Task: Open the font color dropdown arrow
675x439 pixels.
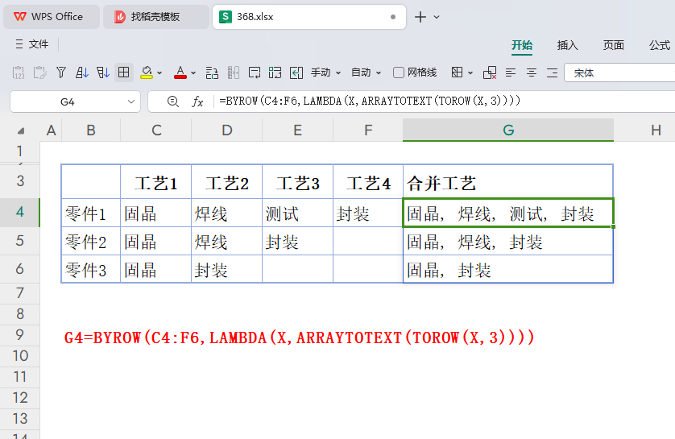Action: [x=193, y=73]
